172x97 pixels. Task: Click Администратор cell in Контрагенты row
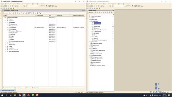(x=40, y=27)
